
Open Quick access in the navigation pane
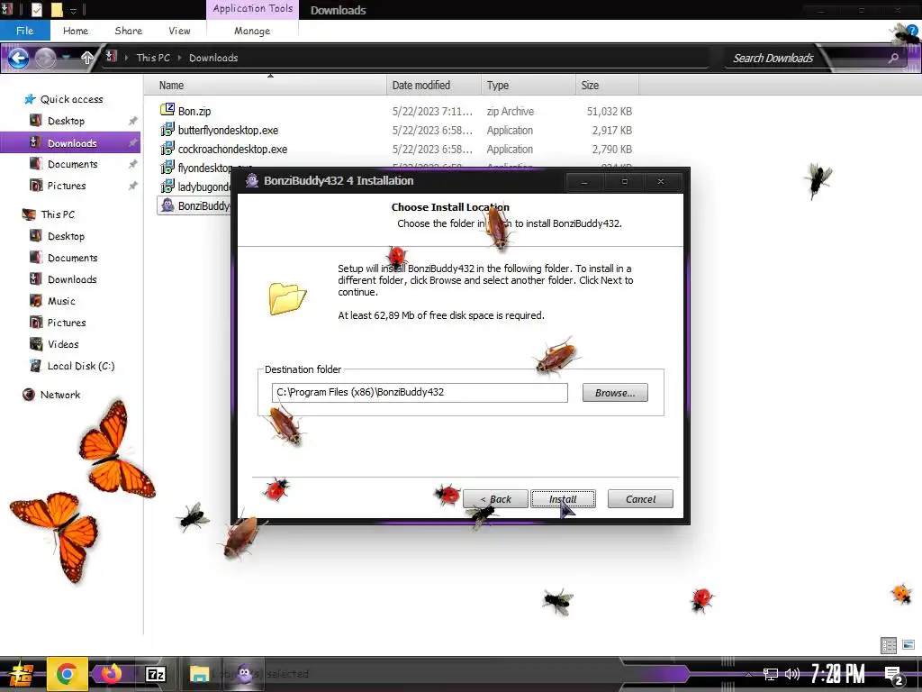[x=71, y=99]
